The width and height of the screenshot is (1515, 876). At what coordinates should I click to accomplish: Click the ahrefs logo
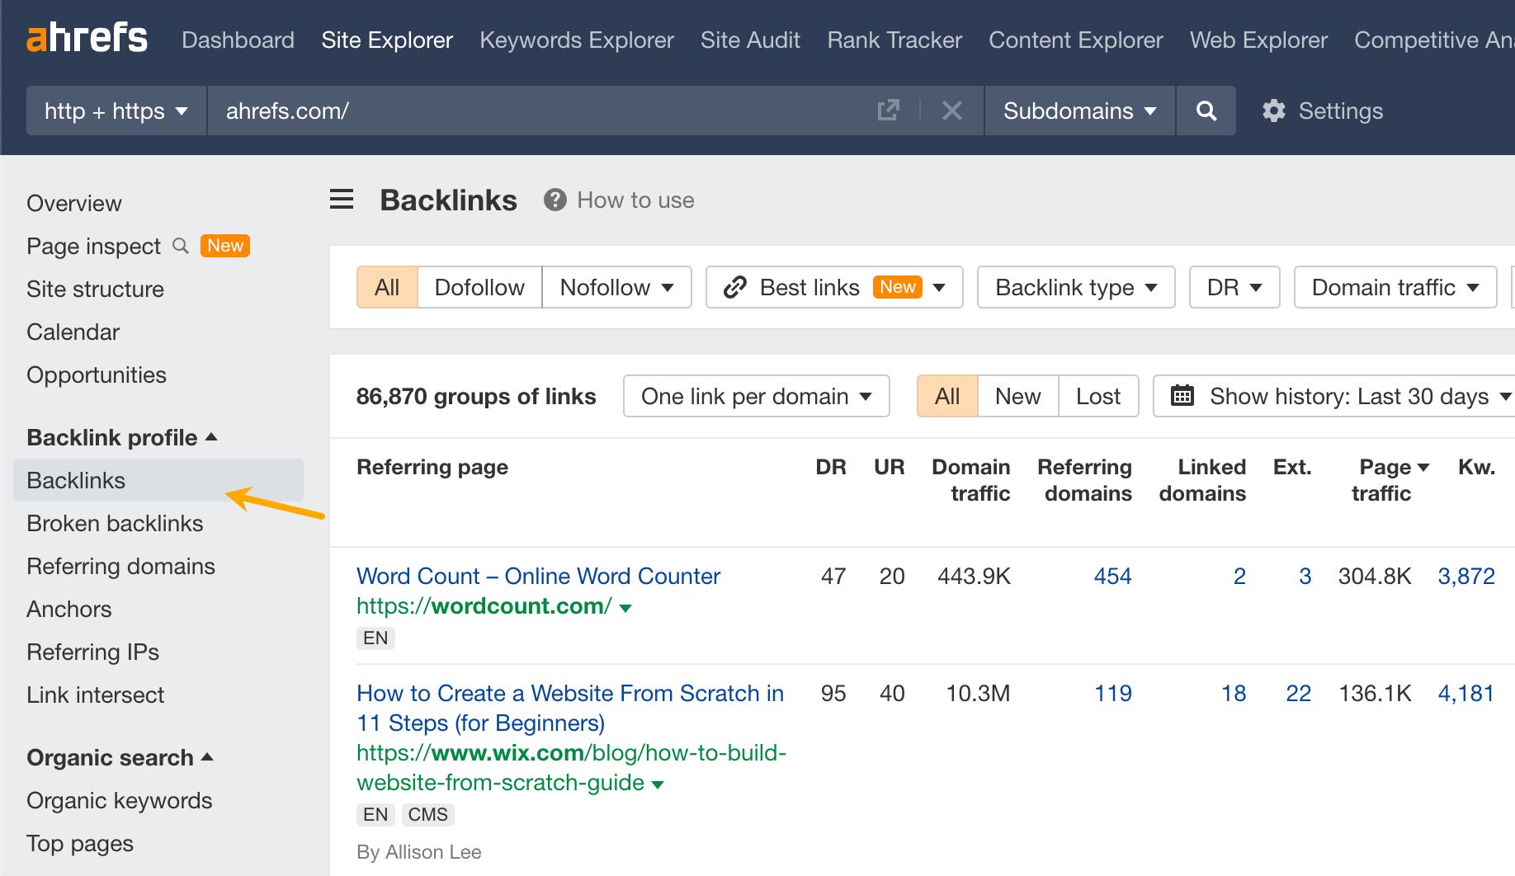(x=87, y=37)
